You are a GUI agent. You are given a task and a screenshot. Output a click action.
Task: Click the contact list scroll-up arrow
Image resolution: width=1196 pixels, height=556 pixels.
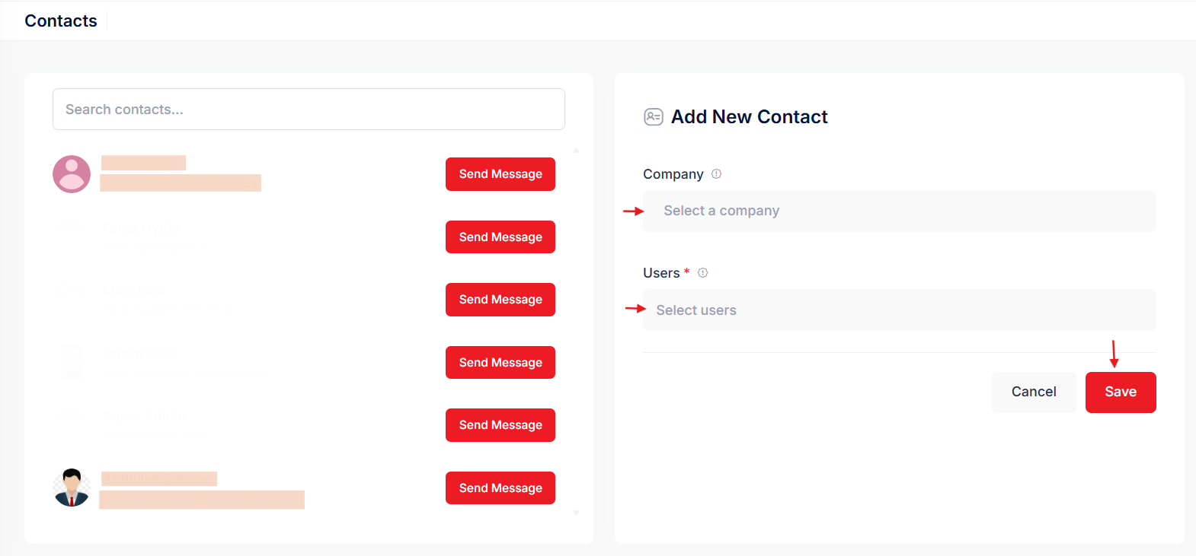[x=576, y=151]
